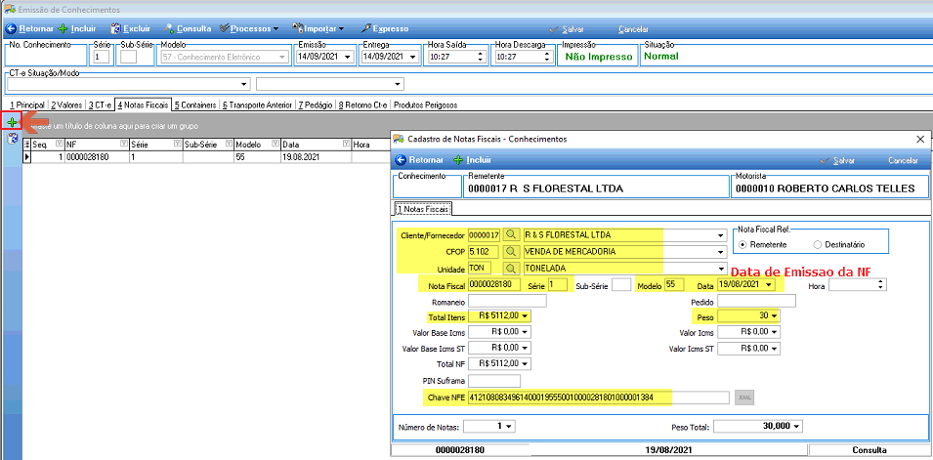Image resolution: width=933 pixels, height=460 pixels.
Task: Click the Expresso toolbar button
Action: point(384,28)
